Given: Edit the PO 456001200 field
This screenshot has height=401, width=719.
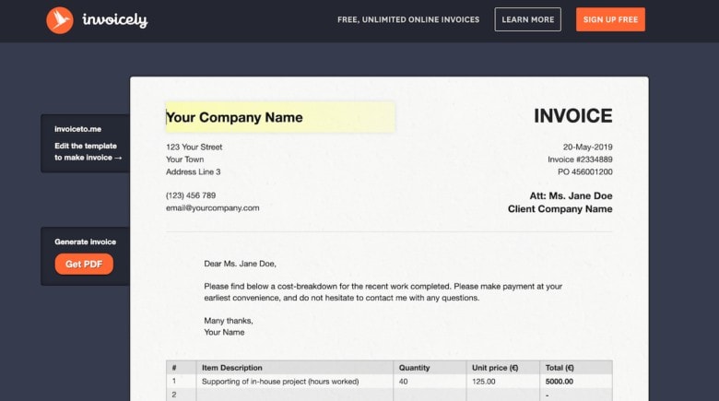Looking at the screenshot, I should click(x=584, y=171).
